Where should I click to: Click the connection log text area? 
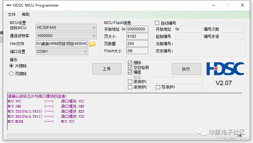124,111
